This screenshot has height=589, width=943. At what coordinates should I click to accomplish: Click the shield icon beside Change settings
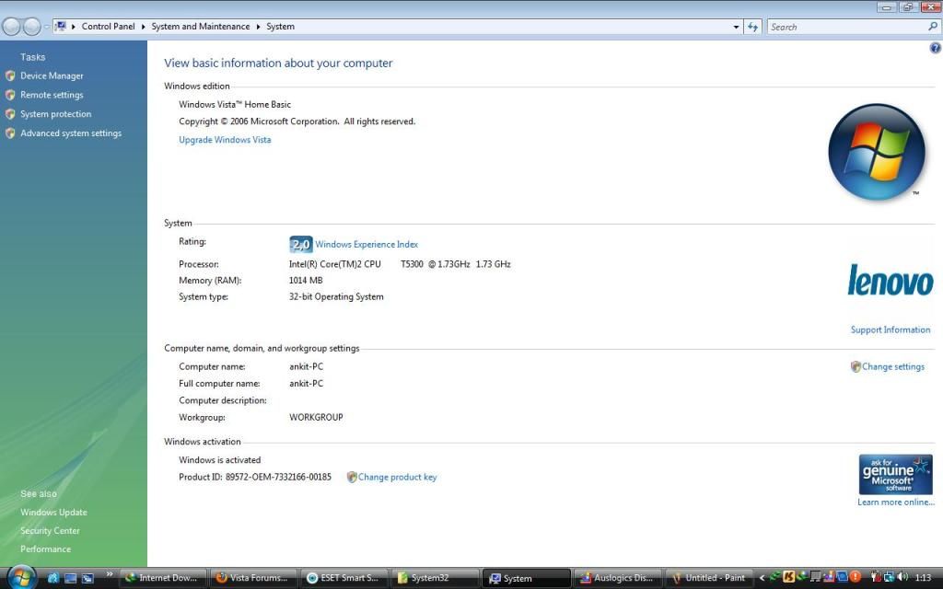coord(856,366)
